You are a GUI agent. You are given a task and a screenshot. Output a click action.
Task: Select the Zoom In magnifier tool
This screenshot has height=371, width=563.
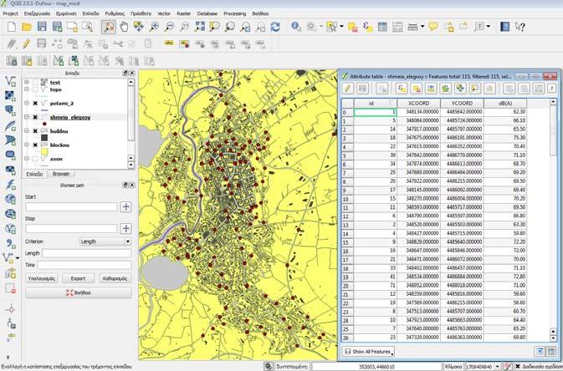tap(154, 27)
